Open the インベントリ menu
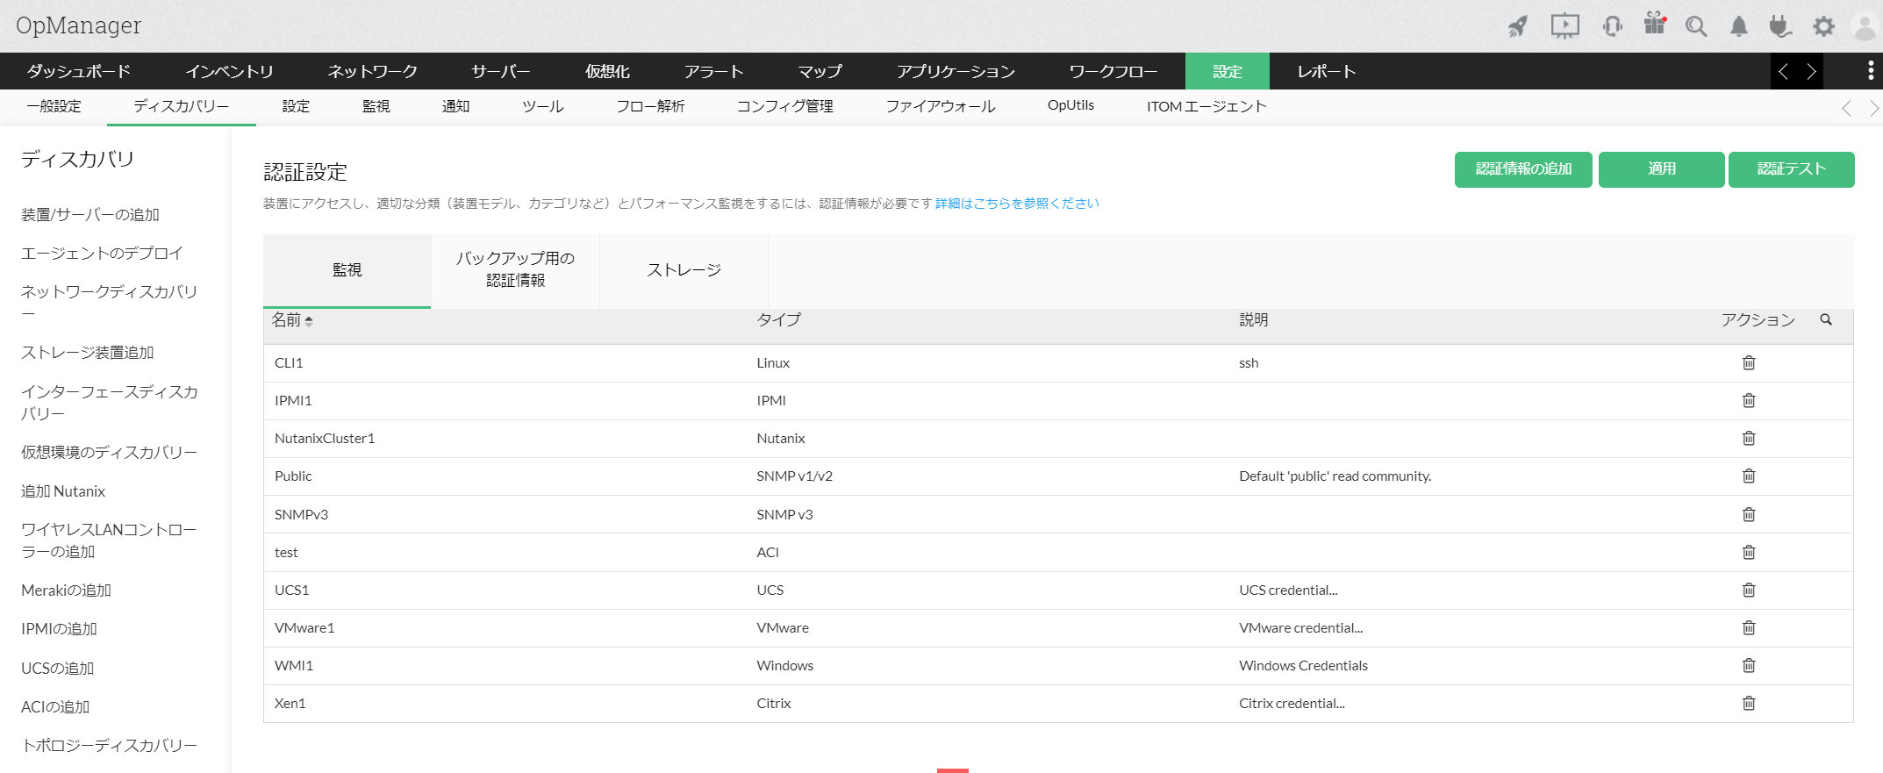 [x=230, y=71]
